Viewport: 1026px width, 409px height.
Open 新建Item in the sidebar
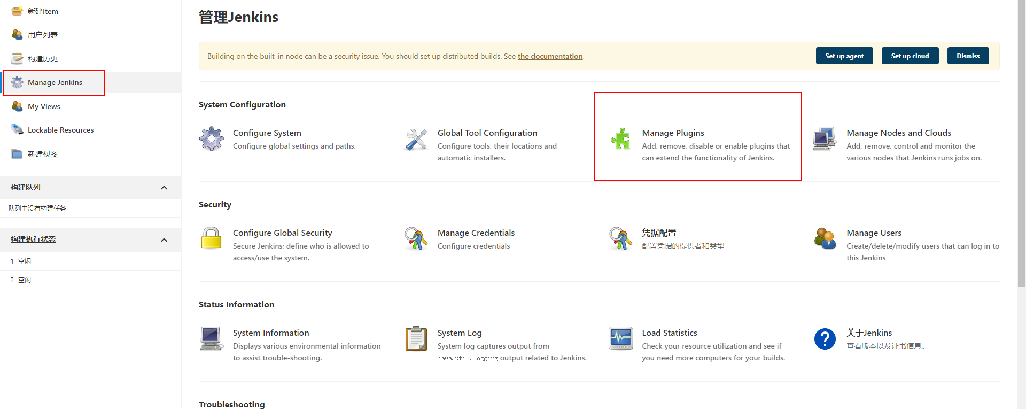tap(43, 11)
